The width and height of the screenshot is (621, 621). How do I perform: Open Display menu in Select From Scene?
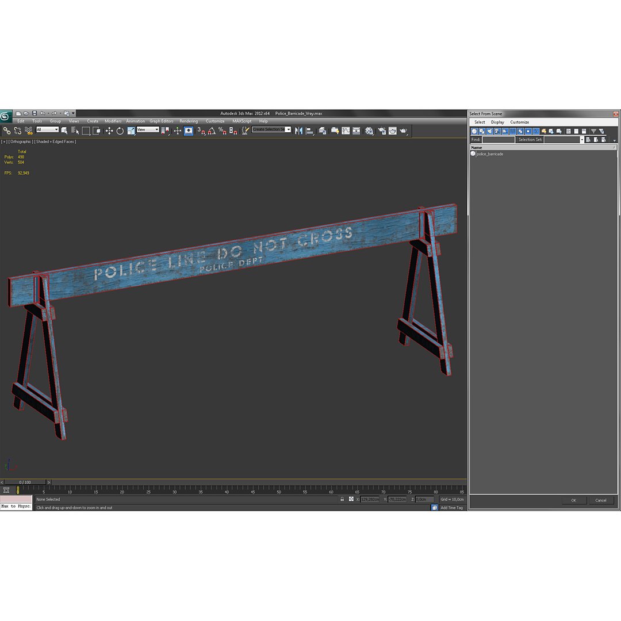coord(497,122)
